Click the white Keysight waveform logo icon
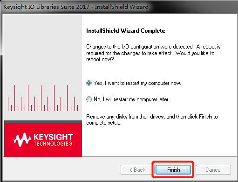Screen dimensions: 238x182 pyautogui.click(x=22, y=140)
